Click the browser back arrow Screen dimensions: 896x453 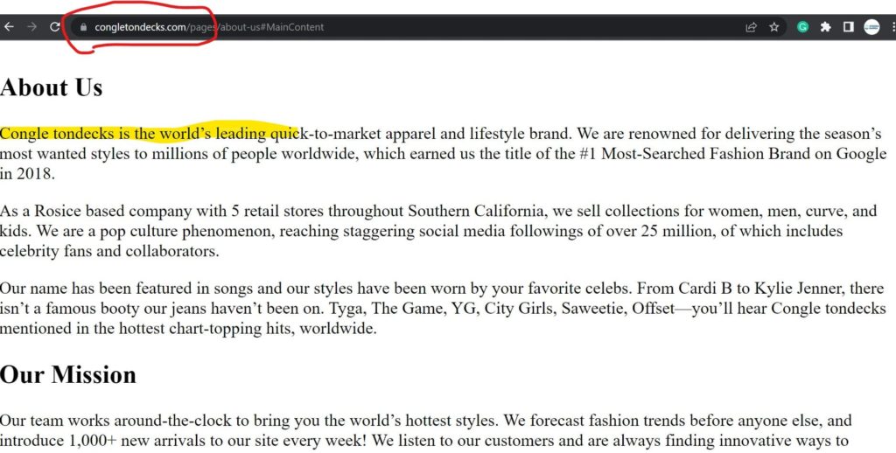[x=9, y=27]
